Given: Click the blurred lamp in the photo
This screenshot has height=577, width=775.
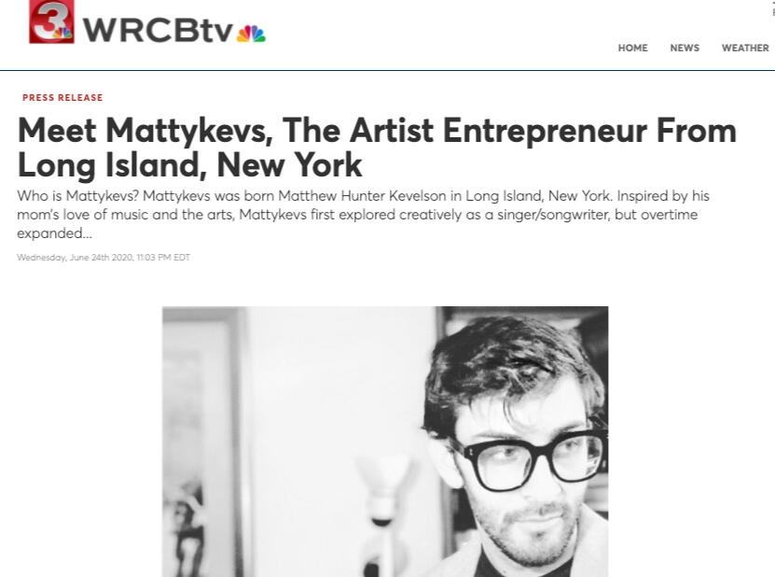Looking at the screenshot, I should click(x=383, y=513).
